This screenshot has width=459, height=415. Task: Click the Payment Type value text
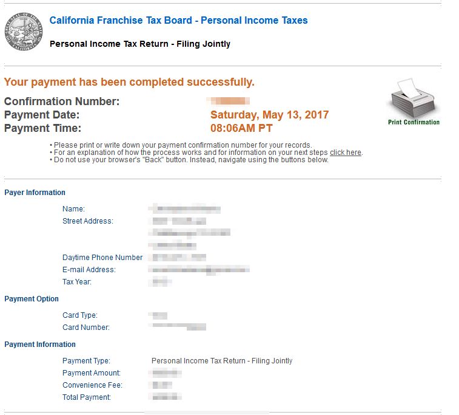[222, 361]
